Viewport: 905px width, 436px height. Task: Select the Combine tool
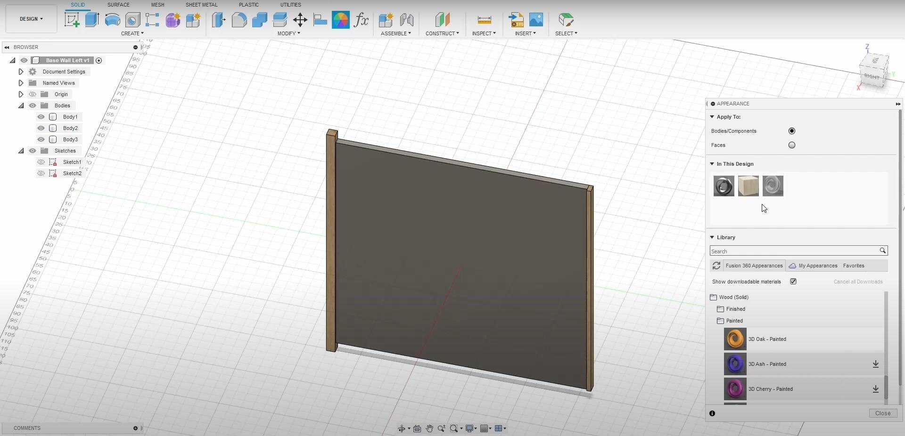point(259,20)
